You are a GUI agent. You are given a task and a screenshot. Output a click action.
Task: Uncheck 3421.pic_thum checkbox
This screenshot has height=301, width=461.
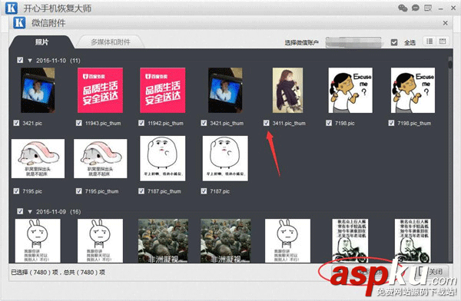click(204, 123)
